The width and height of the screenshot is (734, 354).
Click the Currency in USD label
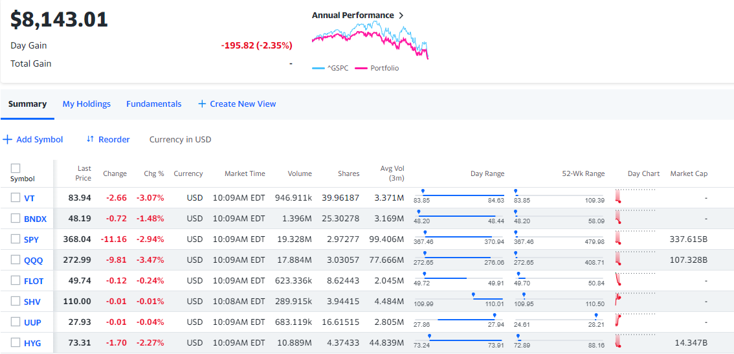point(180,140)
